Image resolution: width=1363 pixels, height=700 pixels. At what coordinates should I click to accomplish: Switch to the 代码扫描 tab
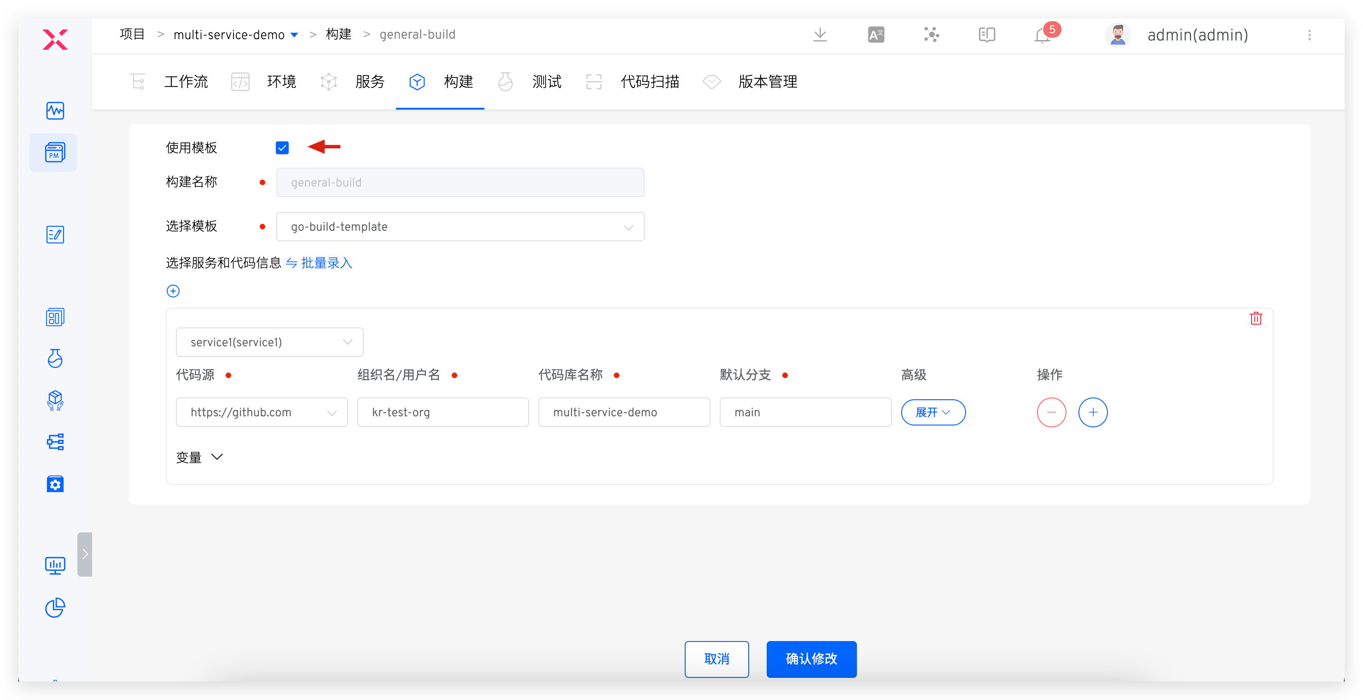coord(650,82)
